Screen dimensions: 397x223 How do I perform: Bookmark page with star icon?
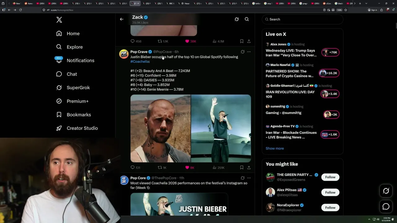pos(346,10)
